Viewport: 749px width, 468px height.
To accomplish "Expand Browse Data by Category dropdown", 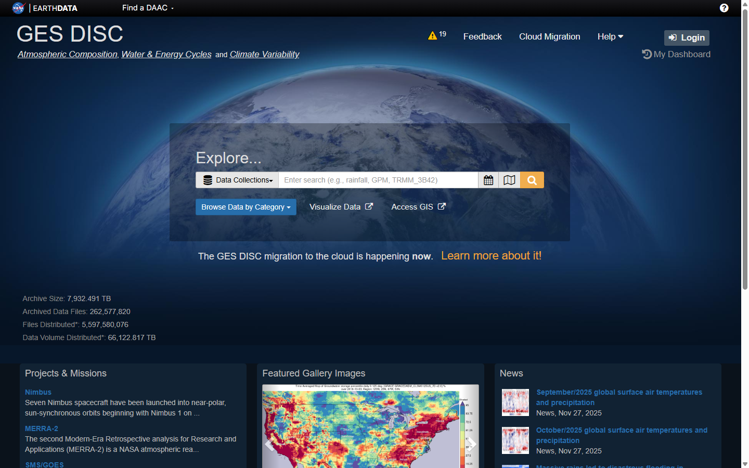I will 246,207.
